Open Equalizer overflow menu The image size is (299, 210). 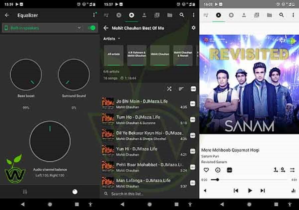pos(94,15)
